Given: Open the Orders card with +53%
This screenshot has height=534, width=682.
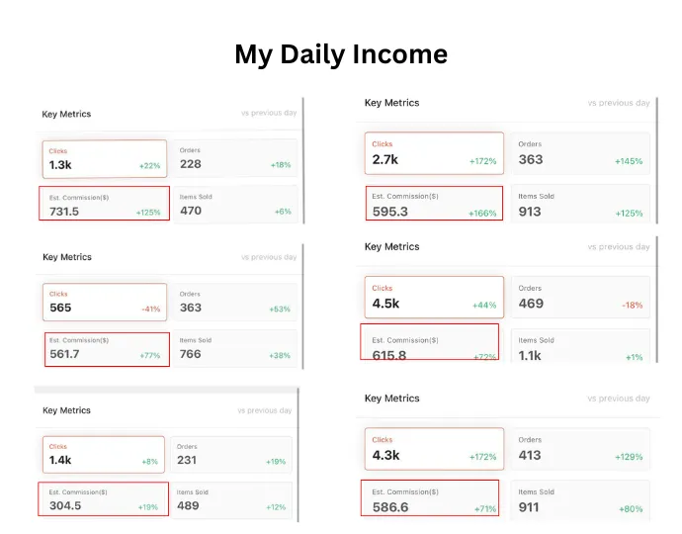Looking at the screenshot, I should (235, 302).
